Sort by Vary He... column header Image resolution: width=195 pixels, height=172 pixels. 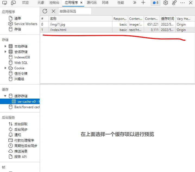click(x=185, y=19)
